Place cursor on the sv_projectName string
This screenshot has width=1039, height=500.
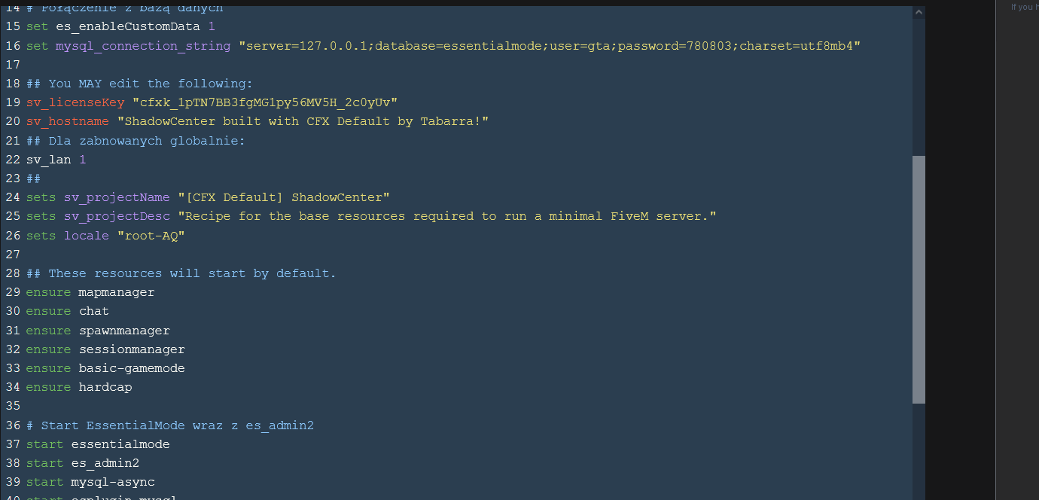click(x=284, y=197)
